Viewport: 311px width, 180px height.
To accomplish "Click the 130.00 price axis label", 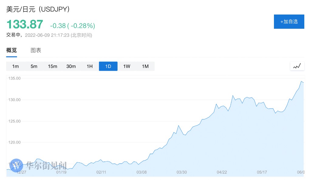I will coord(14,100).
